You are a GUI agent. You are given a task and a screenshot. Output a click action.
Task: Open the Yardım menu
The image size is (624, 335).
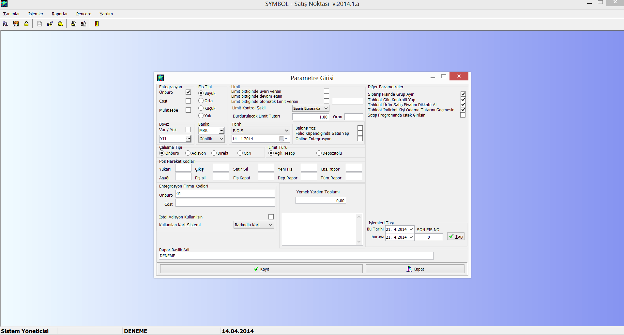(x=106, y=14)
